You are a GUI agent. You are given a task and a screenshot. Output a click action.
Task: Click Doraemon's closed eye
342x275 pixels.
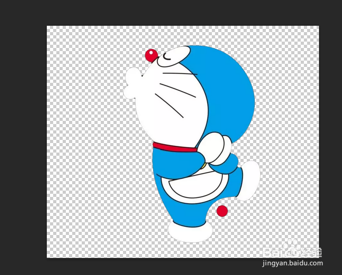tap(167, 56)
